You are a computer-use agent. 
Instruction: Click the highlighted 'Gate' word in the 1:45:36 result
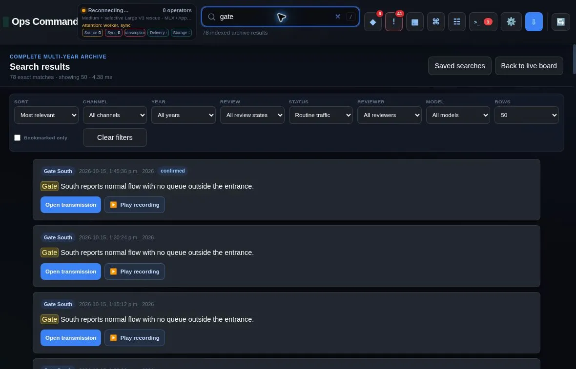point(50,186)
